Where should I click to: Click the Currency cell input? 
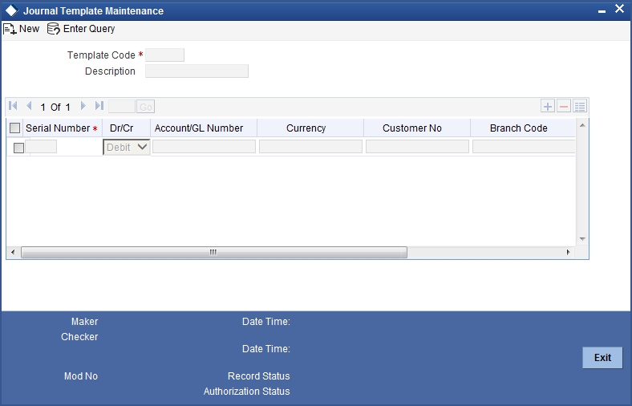coord(310,146)
